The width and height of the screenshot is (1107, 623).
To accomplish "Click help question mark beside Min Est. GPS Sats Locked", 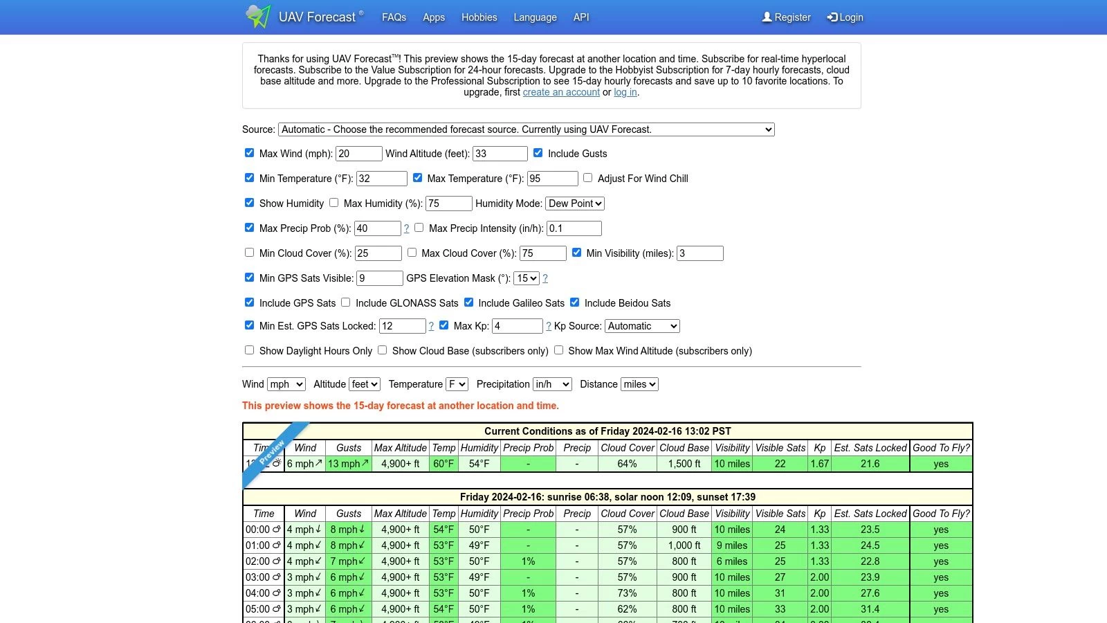I will 431,326.
